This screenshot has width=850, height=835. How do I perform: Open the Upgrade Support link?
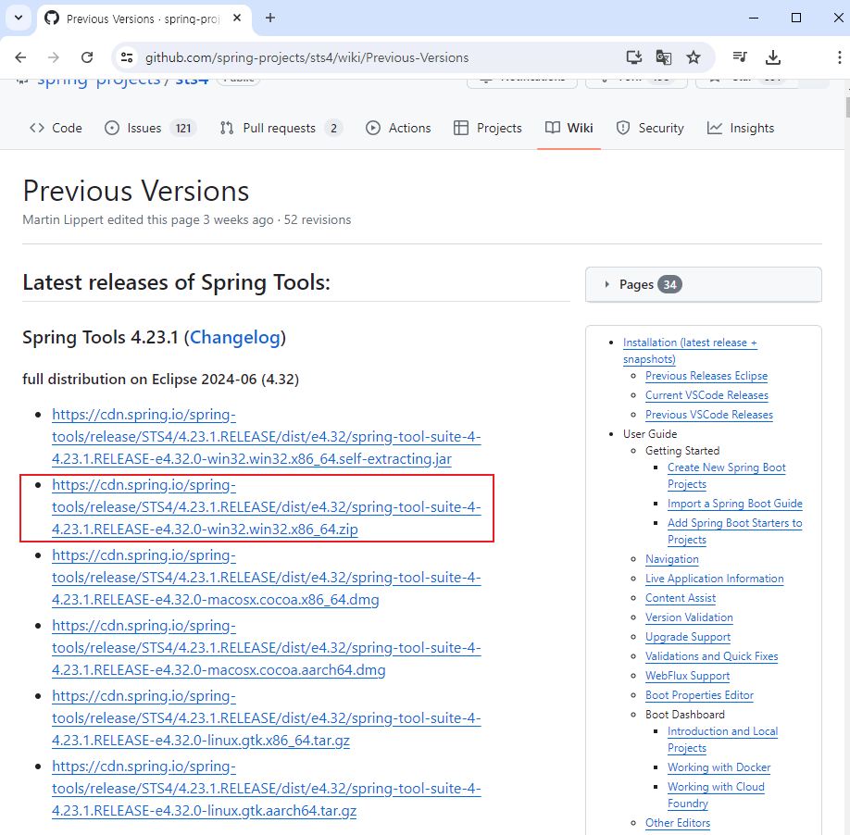tap(688, 637)
